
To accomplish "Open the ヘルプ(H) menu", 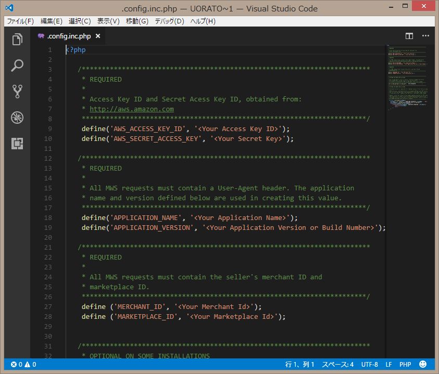I will (x=203, y=21).
